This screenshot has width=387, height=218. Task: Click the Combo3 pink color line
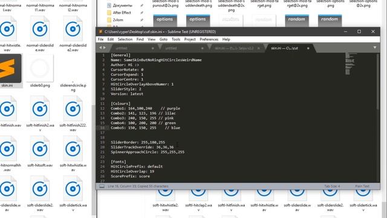[142, 118]
